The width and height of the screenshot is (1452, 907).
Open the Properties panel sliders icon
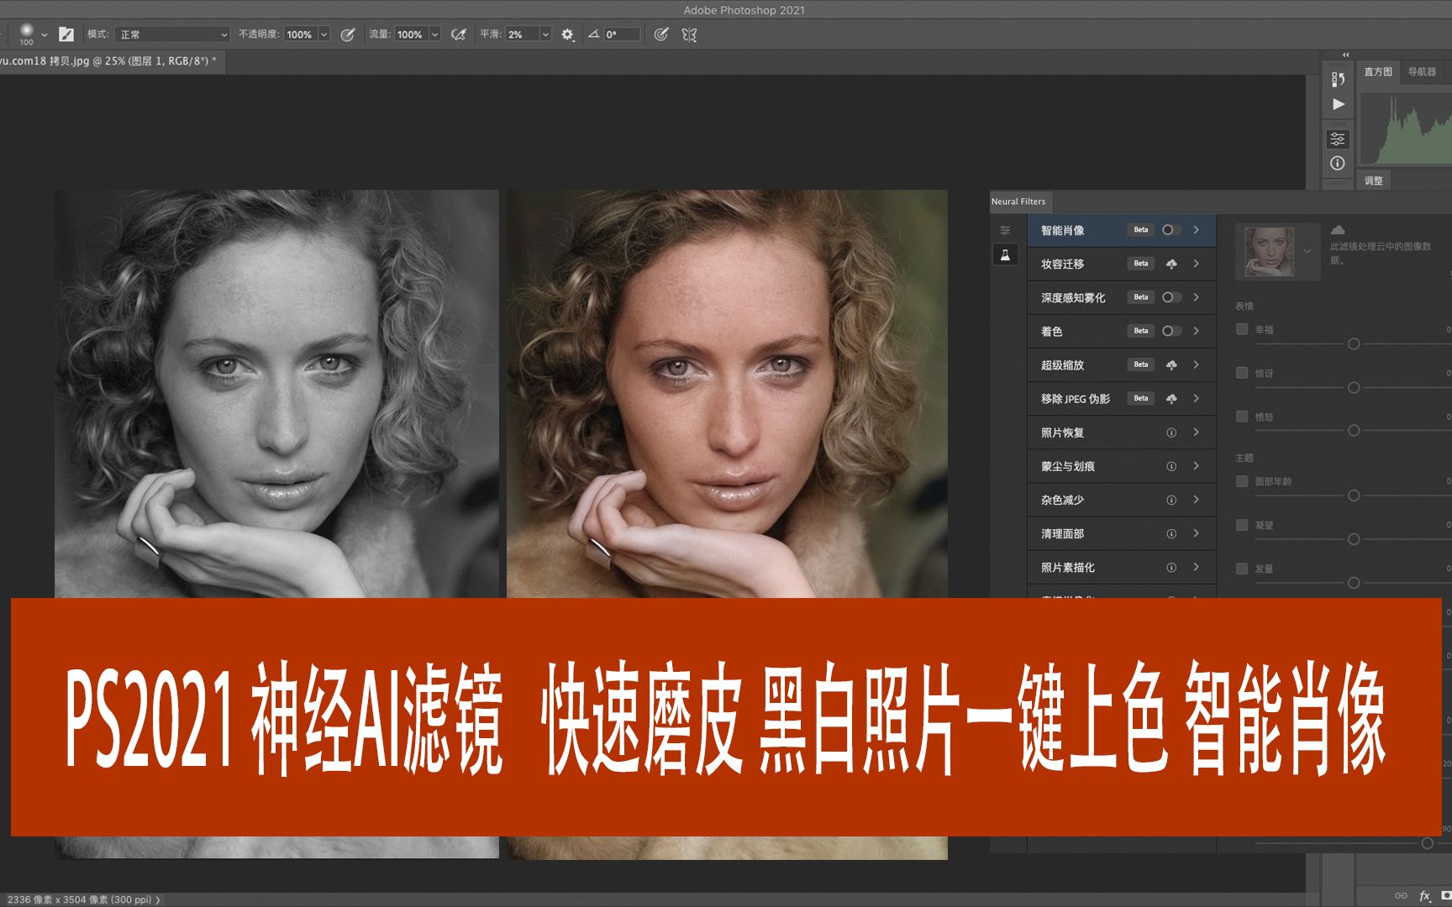tap(1338, 139)
